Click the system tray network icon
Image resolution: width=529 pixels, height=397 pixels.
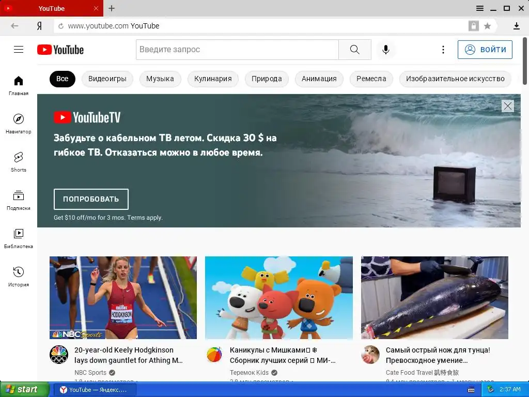491,389
